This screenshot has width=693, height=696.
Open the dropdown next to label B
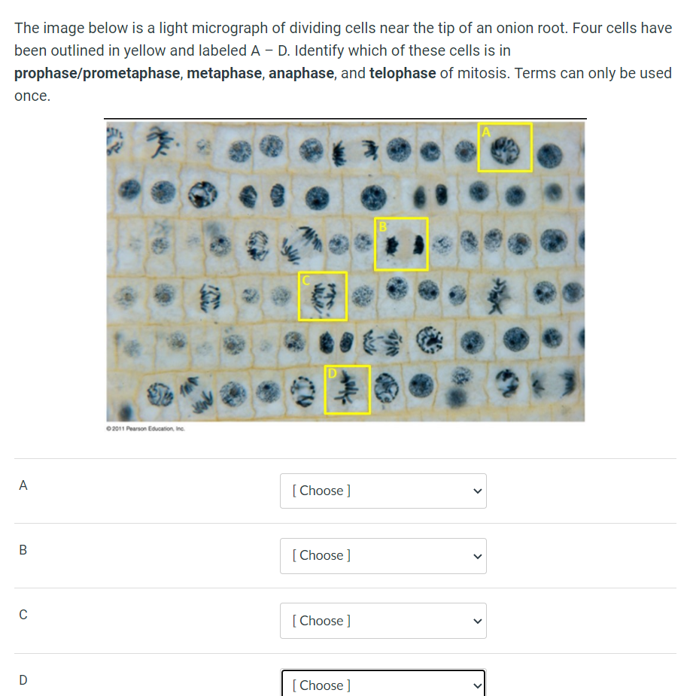382,555
